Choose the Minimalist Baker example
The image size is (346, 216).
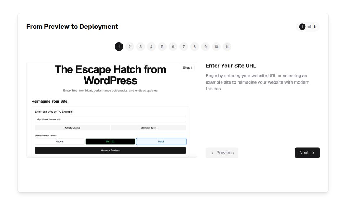coord(148,127)
